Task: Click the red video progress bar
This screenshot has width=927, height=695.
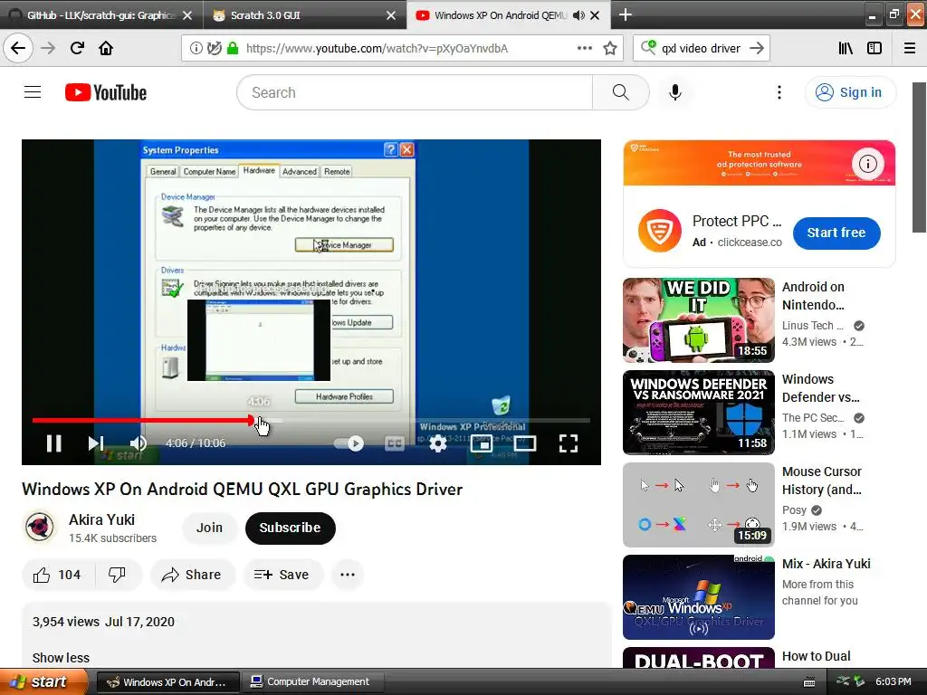Action: click(142, 420)
